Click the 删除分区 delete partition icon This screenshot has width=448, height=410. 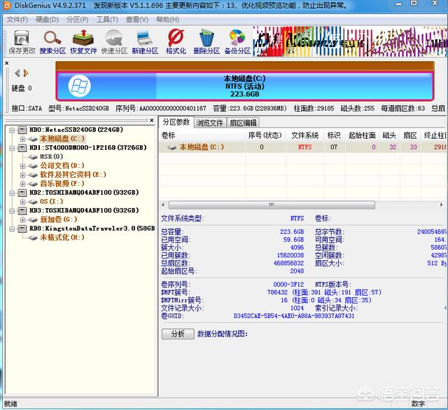(x=206, y=42)
